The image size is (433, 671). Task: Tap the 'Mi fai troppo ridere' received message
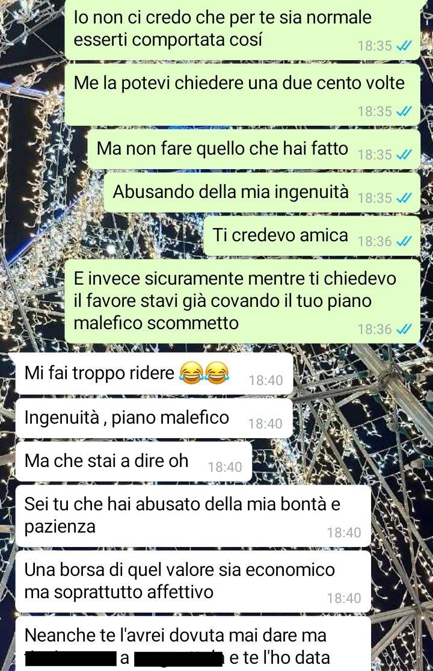tap(155, 374)
